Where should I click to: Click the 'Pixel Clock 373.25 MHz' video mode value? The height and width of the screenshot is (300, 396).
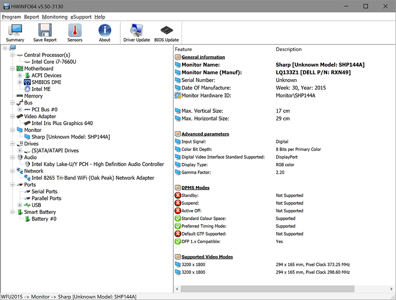[328, 264]
